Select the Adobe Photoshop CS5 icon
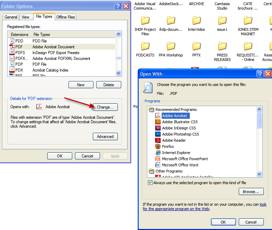 click(158, 134)
